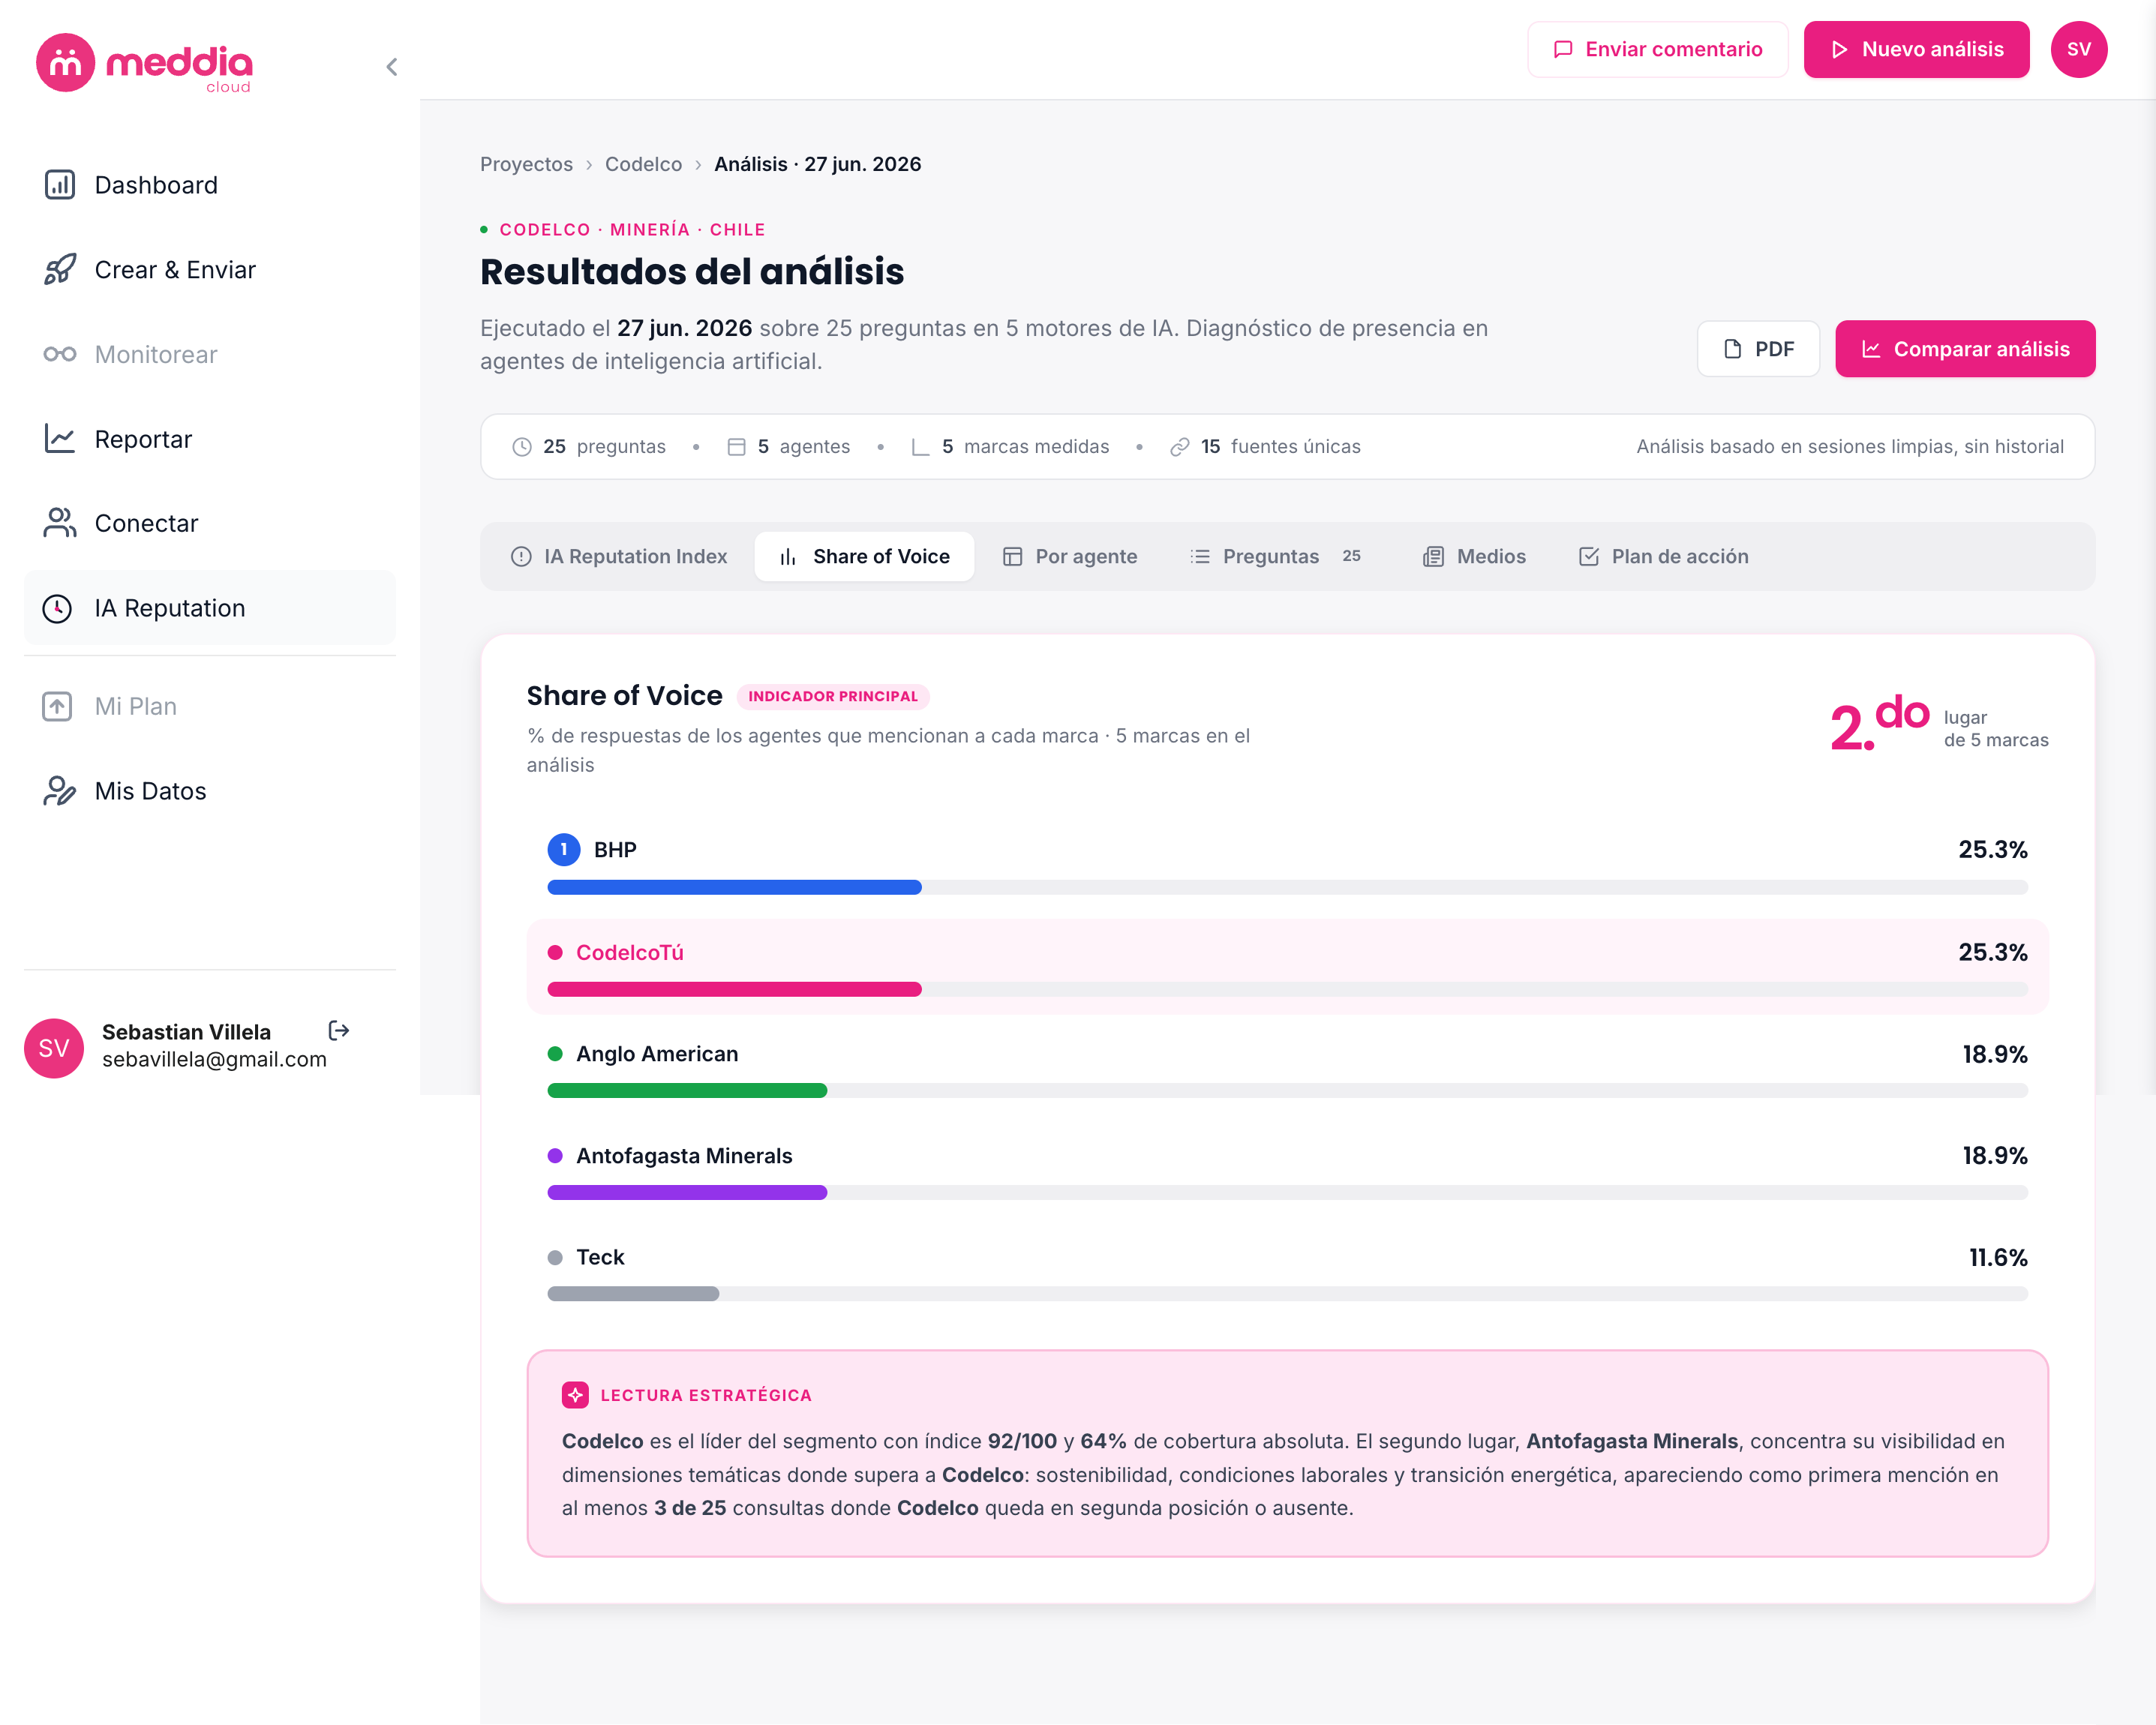Click the Monitorear sidebar label
The image size is (2156, 1725).
tap(156, 354)
